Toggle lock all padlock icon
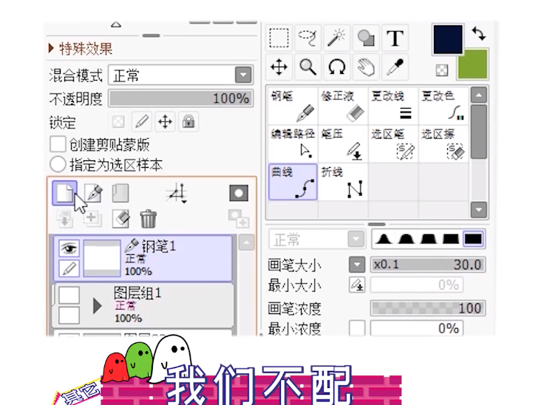 click(x=188, y=122)
